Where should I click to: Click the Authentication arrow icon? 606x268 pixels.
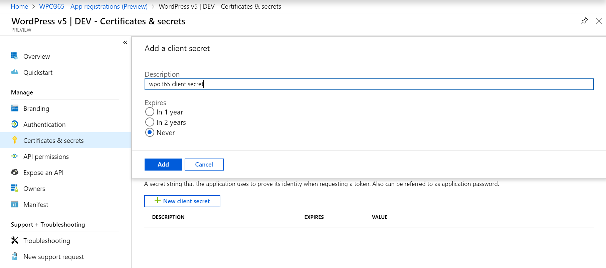point(15,124)
